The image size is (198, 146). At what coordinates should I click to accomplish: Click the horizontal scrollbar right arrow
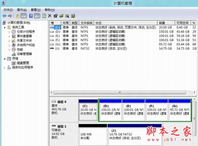(x=194, y=92)
